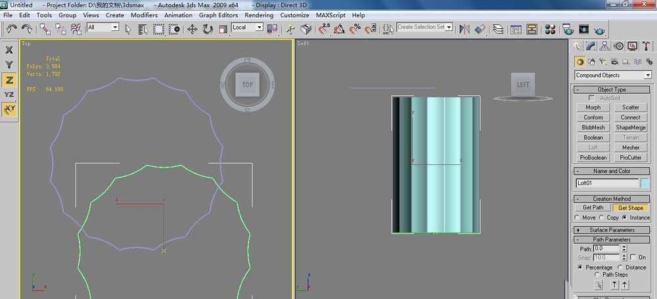Restrict to Y axis constraint button
Image resolution: width=657 pixels, height=299 pixels.
tap(9, 65)
